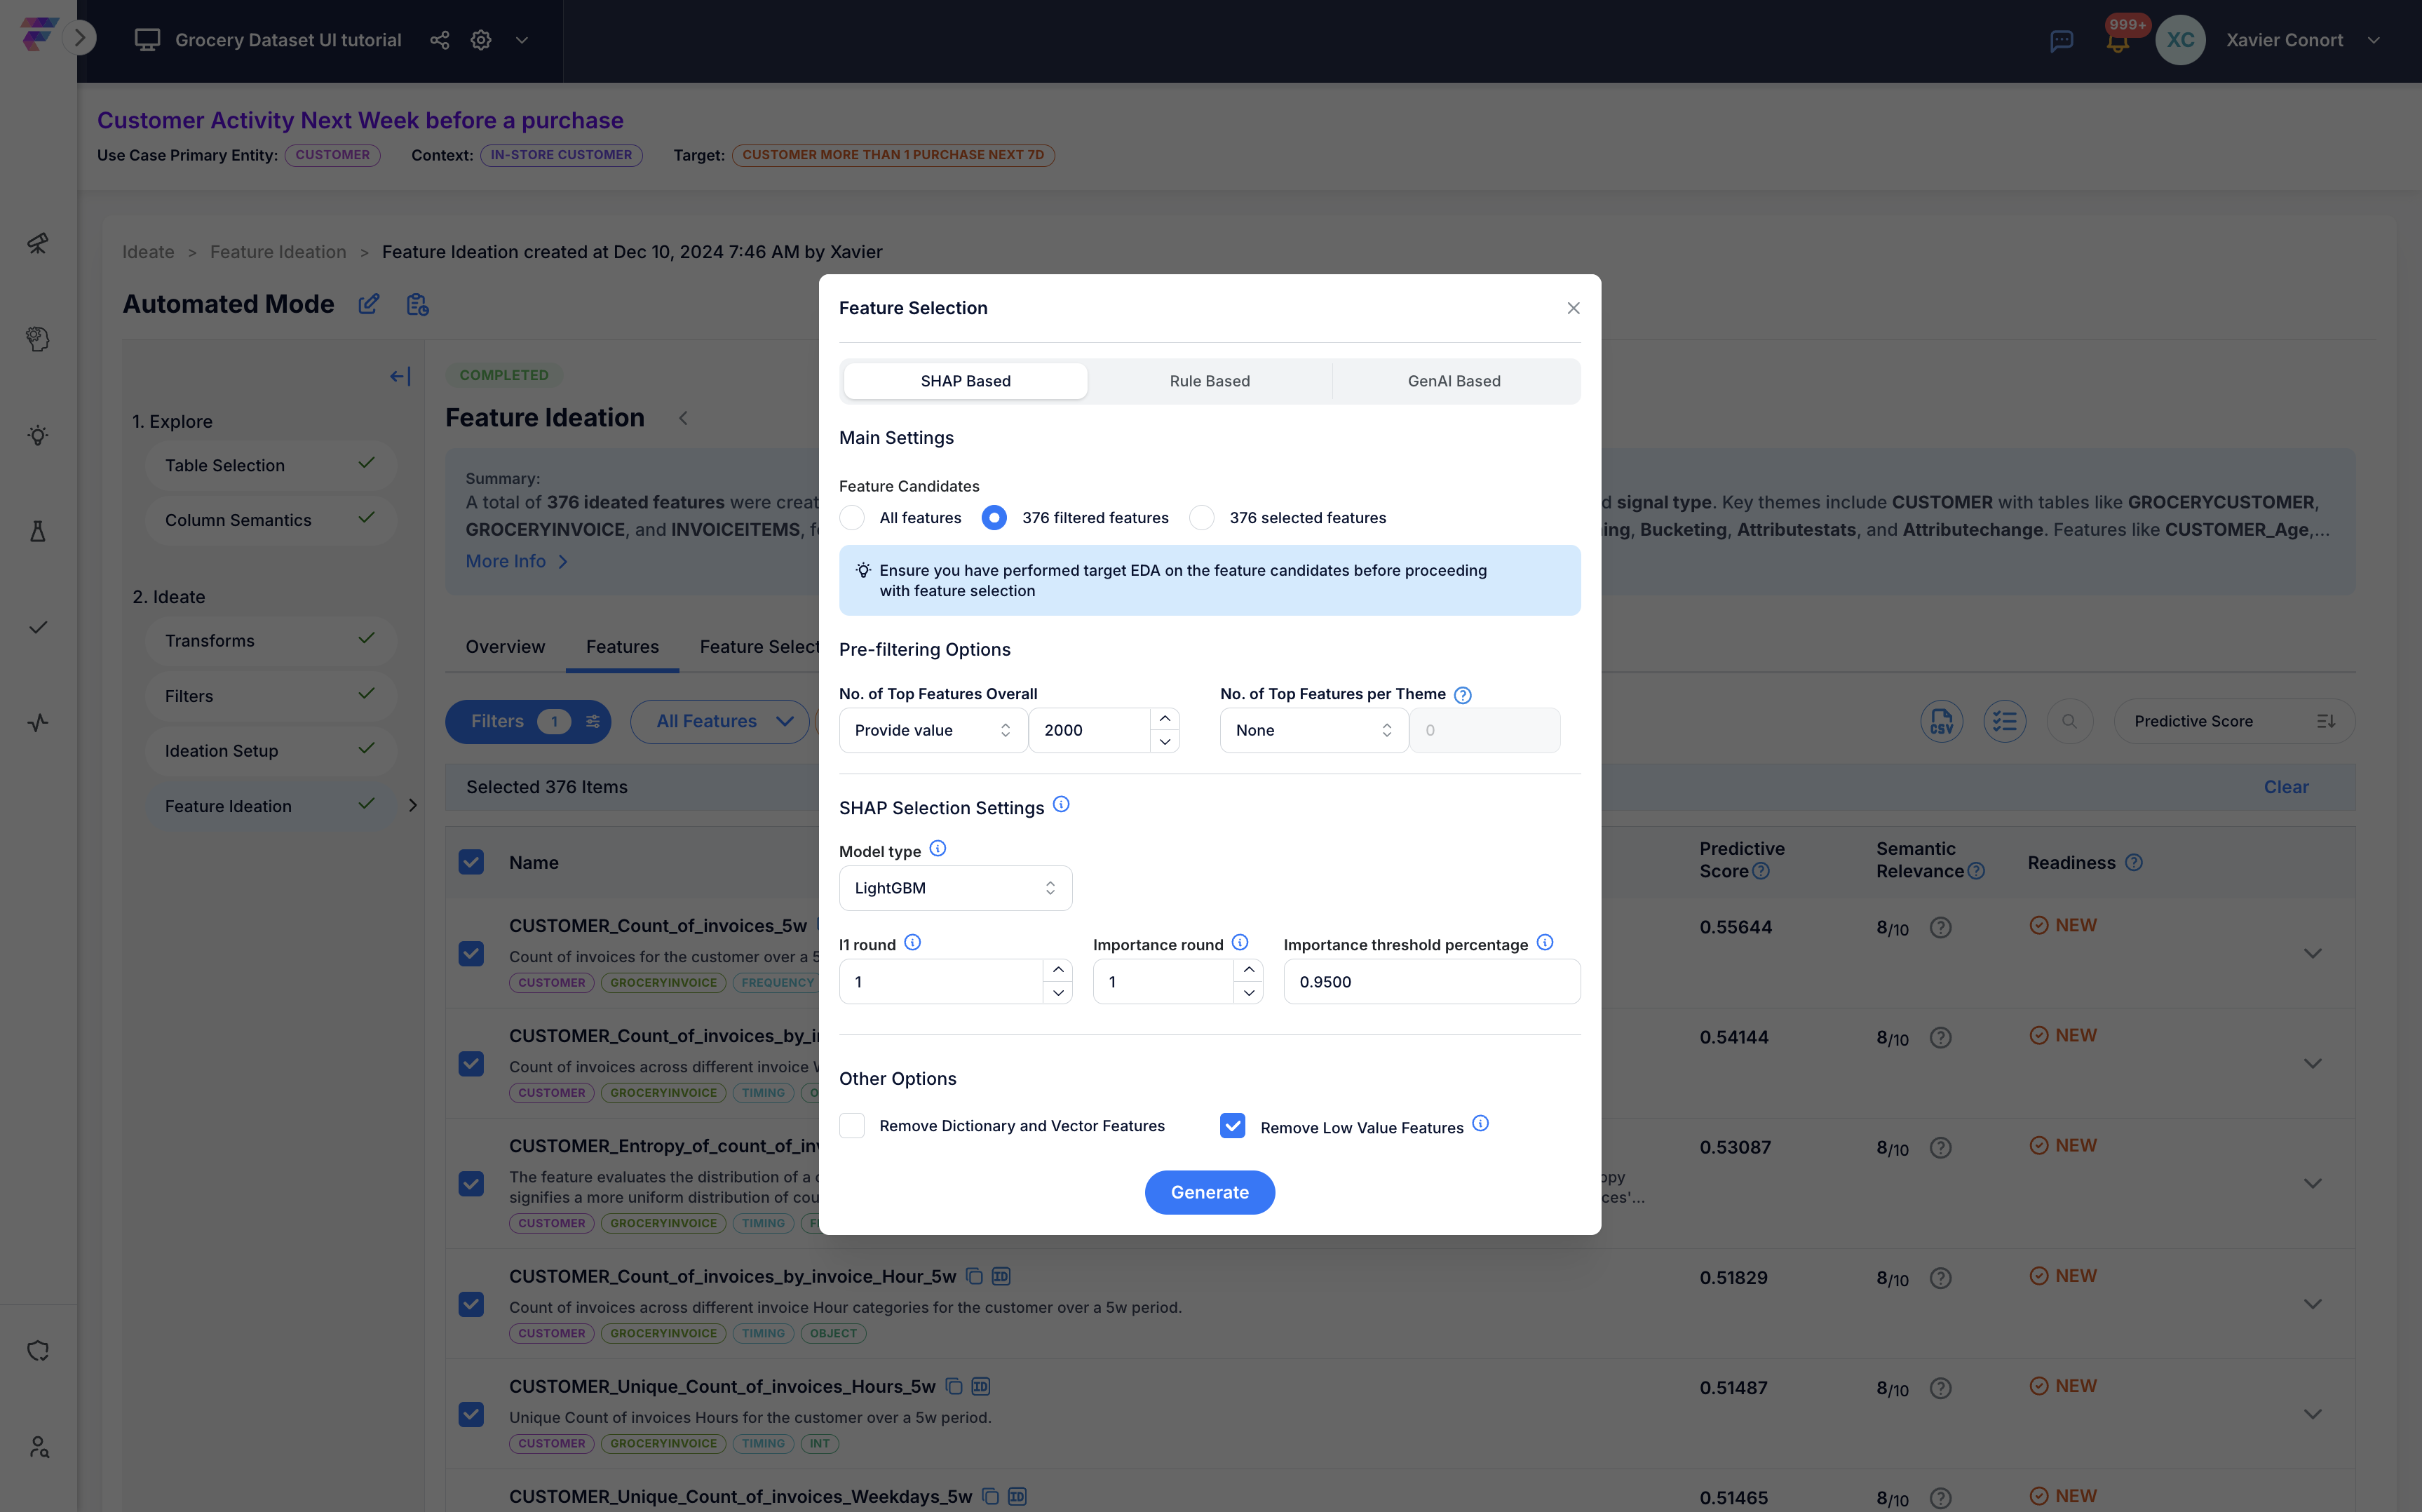Open the activity pulse icon in sidebar
2422x1512 pixels.
pyautogui.click(x=38, y=723)
